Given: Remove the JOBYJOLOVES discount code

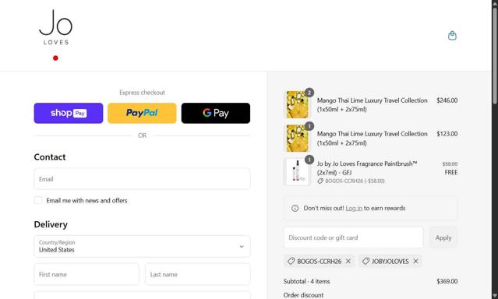Looking at the screenshot, I should pos(415,261).
